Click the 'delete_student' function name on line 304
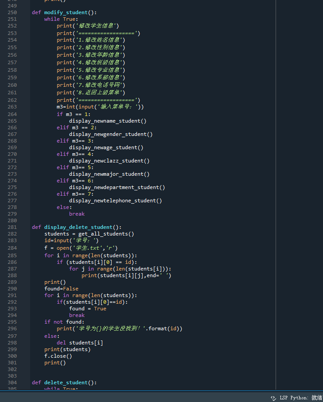This screenshot has width=323, height=402. (x=66, y=383)
